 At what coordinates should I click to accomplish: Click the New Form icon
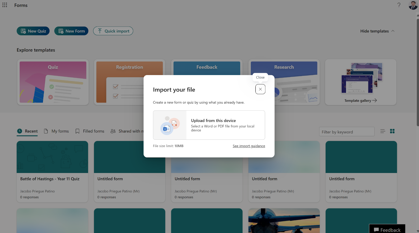61,31
